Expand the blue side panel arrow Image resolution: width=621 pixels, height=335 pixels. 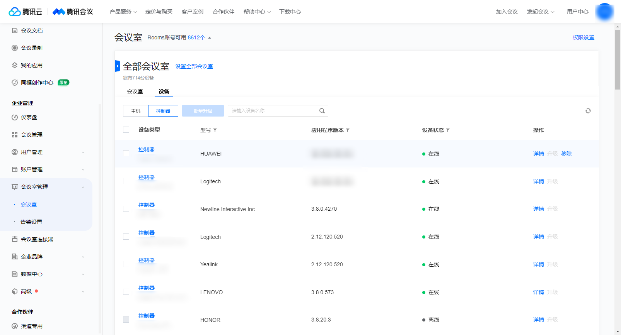click(x=118, y=66)
